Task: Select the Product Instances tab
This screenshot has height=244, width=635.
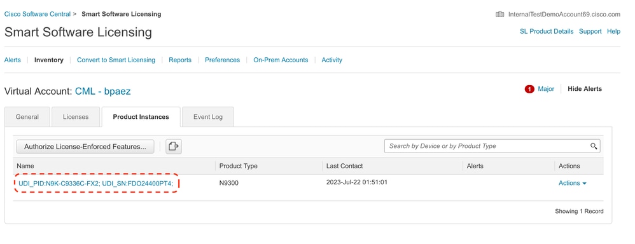Action: (141, 117)
